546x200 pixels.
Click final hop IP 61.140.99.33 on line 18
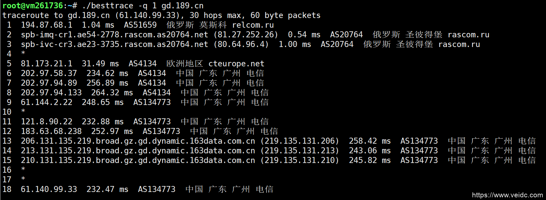[x=49, y=189]
